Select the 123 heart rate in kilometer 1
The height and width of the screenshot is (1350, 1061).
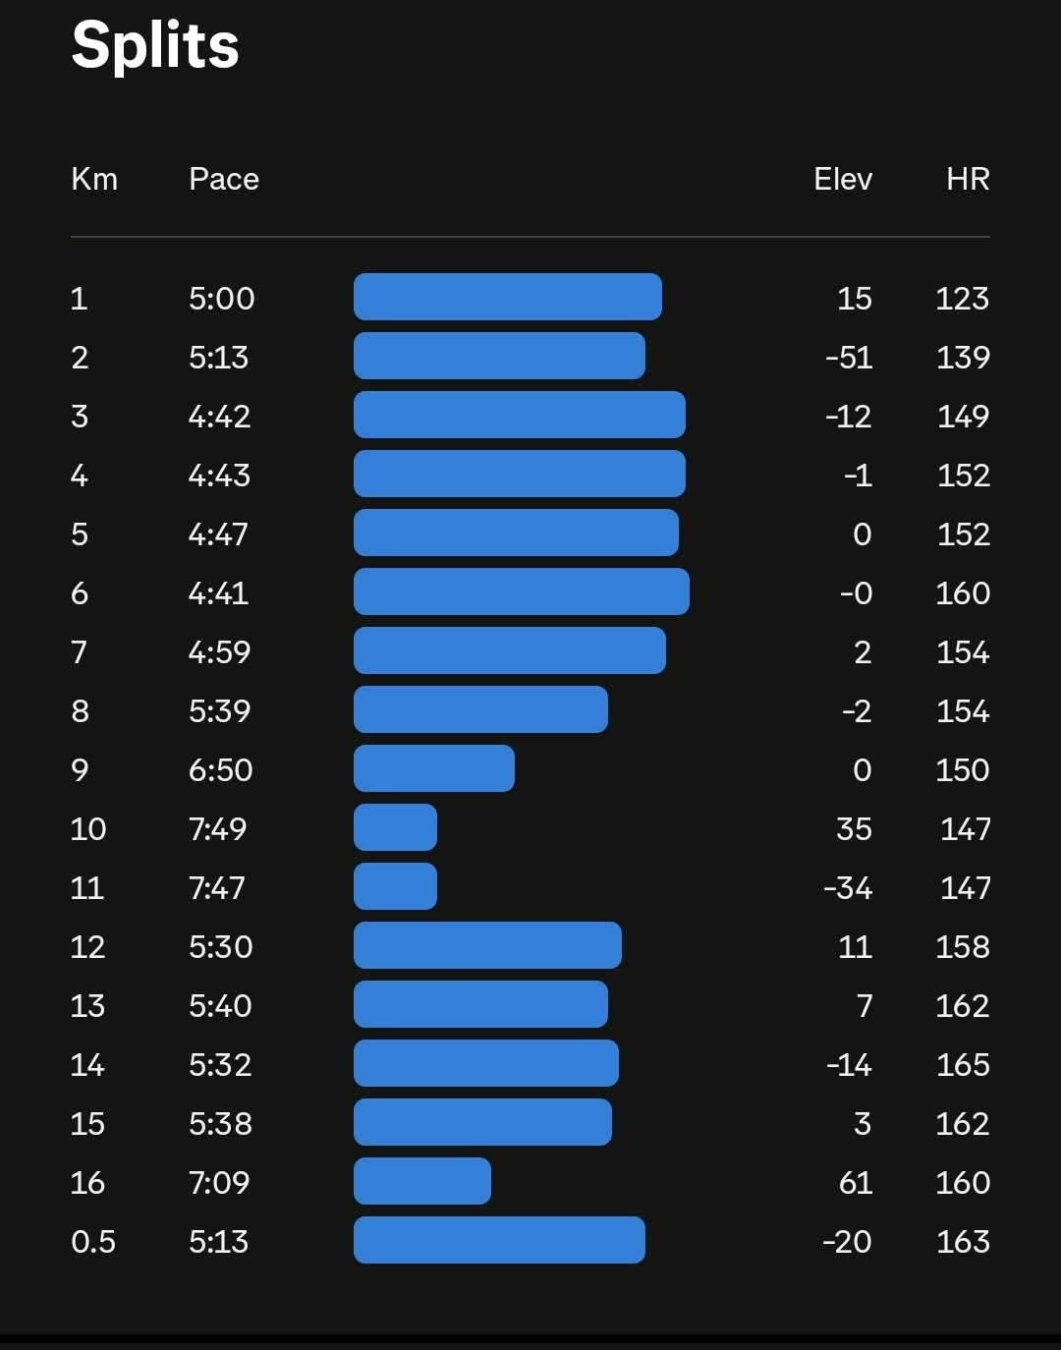[x=962, y=299]
